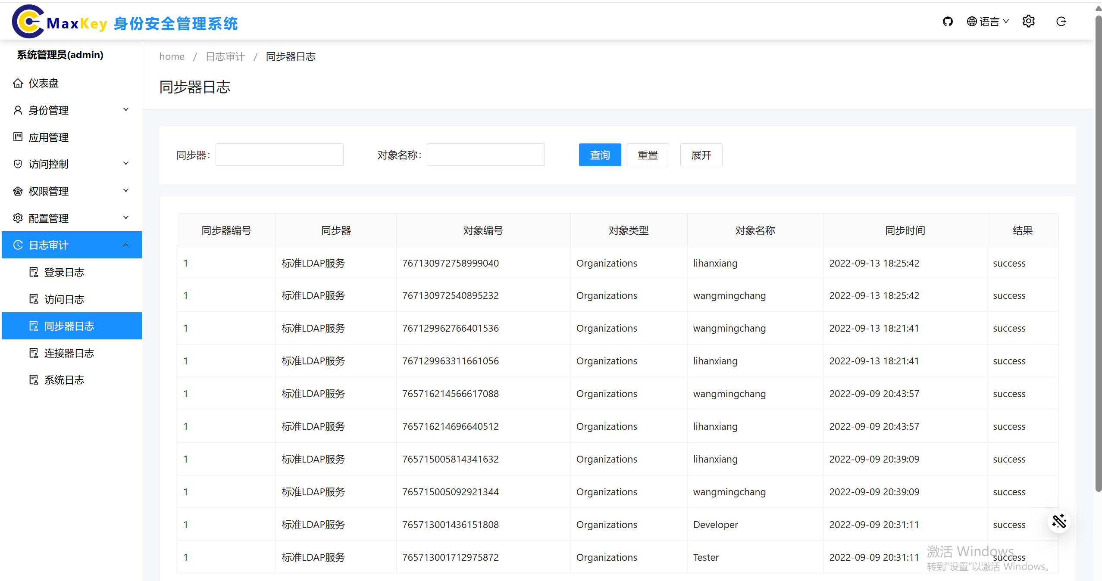
Task: Open the 连接器日志 menu item
Action: pyautogui.click(x=69, y=353)
